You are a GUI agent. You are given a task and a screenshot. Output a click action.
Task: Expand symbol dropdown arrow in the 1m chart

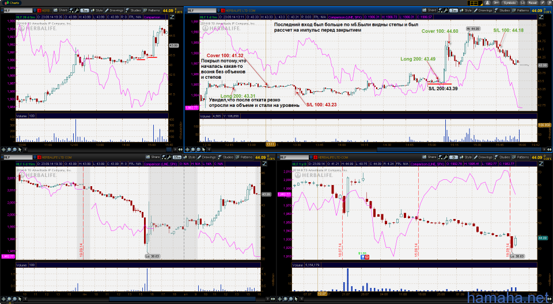coord(219,10)
